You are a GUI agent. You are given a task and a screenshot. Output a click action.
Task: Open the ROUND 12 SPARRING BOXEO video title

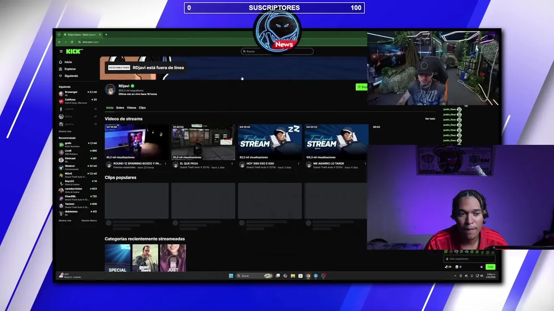(137, 164)
